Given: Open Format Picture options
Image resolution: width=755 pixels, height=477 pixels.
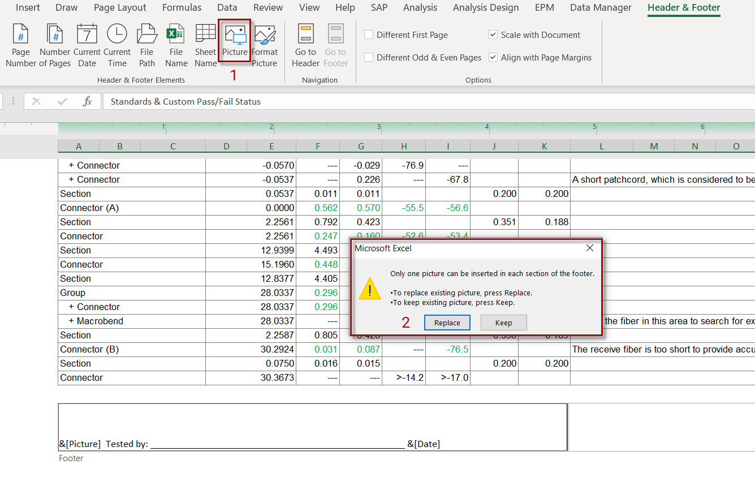Looking at the screenshot, I should (x=265, y=45).
